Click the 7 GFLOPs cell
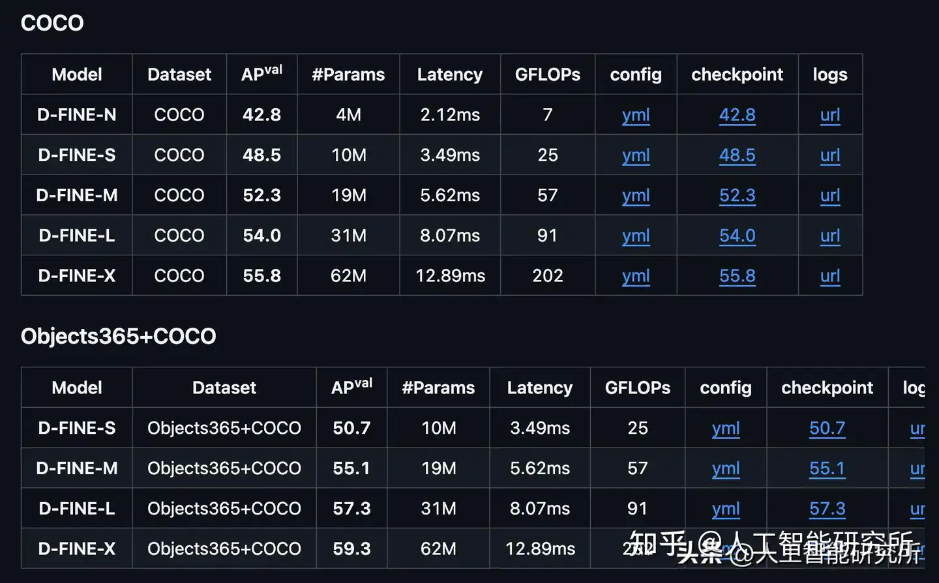939x583 pixels. click(x=548, y=115)
